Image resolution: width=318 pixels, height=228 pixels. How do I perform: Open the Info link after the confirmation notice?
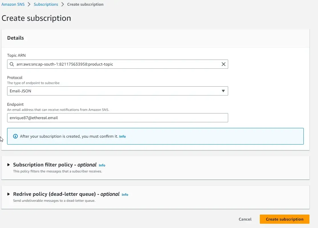[122, 136]
